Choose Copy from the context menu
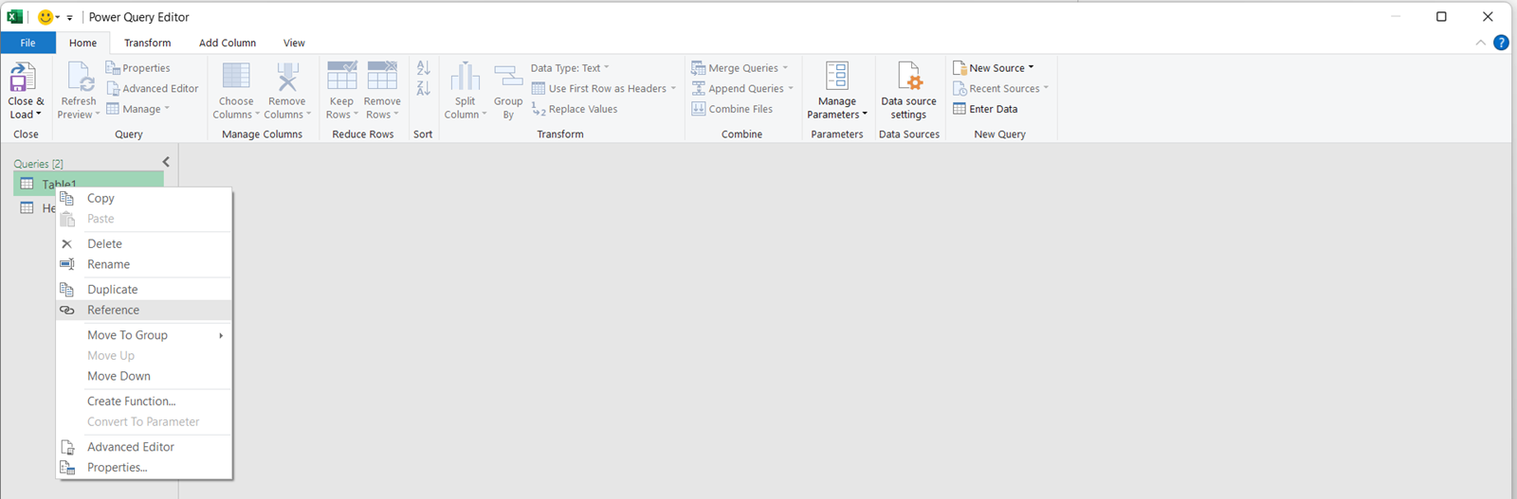This screenshot has height=499, width=1517. click(x=144, y=198)
